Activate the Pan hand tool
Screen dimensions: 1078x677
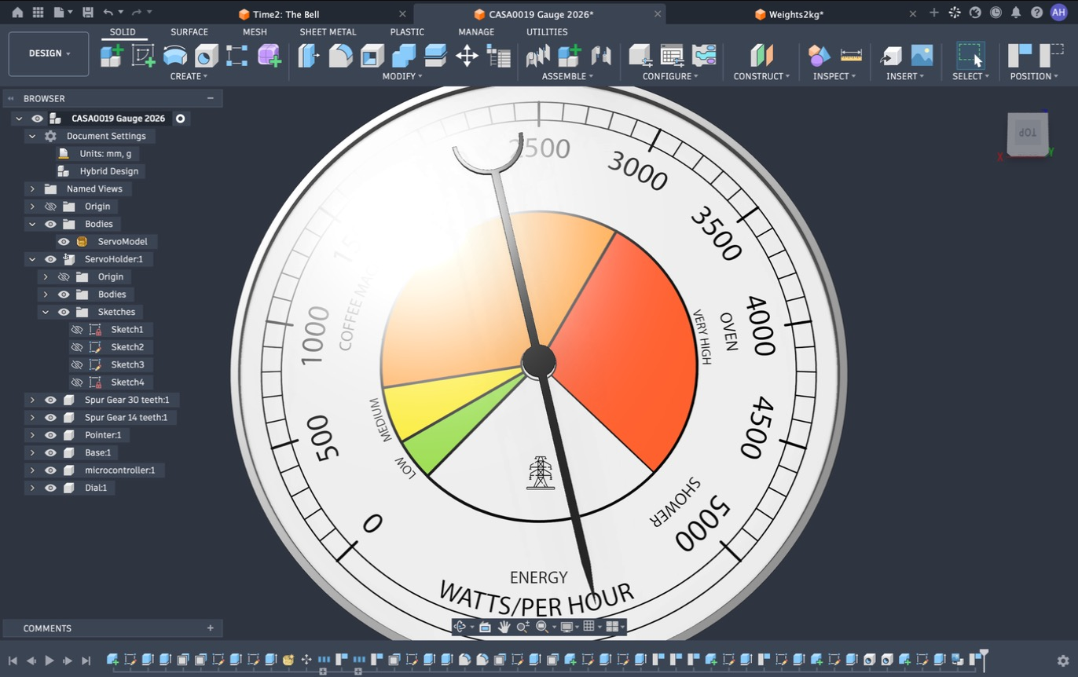pos(504,627)
